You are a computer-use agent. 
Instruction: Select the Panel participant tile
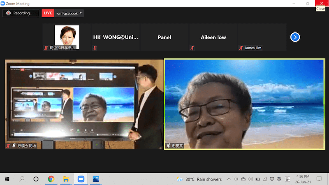164,37
